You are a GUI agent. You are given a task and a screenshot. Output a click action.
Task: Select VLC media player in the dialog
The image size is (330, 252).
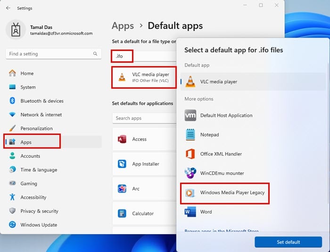point(253,82)
